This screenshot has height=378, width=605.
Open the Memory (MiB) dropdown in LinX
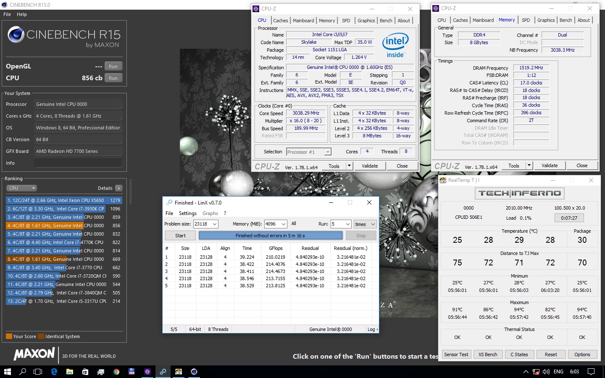(x=284, y=224)
